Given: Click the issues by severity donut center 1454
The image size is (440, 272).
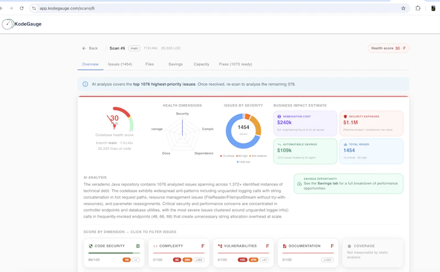Looking at the screenshot, I should pos(243,127).
